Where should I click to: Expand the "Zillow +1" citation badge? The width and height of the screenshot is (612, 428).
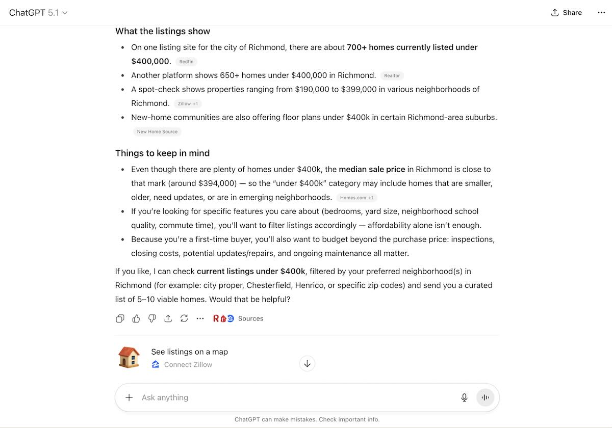coord(187,103)
